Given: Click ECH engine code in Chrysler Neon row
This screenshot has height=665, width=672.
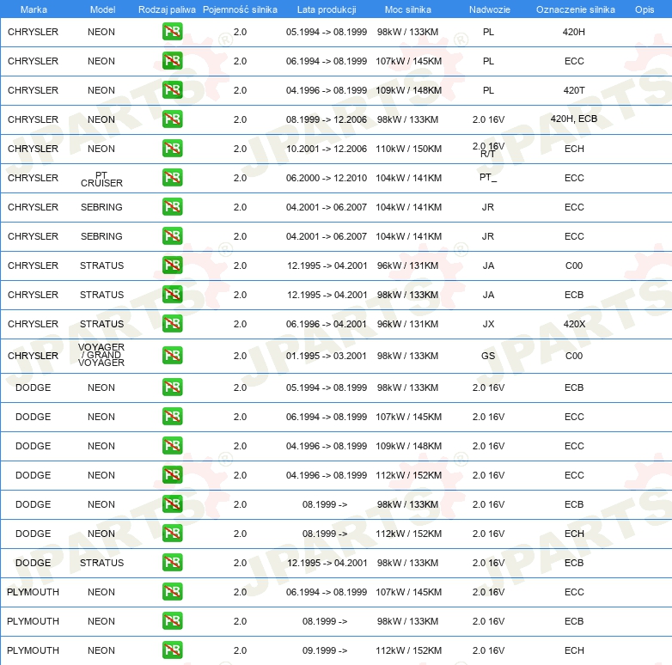Looking at the screenshot, I should [x=574, y=149].
